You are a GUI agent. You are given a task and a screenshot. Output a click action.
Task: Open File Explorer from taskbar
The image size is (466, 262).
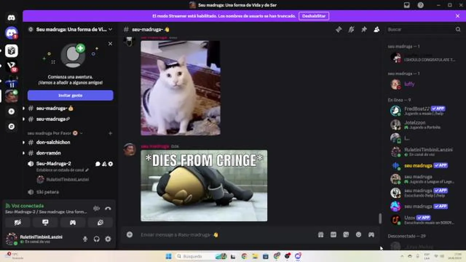(255, 256)
